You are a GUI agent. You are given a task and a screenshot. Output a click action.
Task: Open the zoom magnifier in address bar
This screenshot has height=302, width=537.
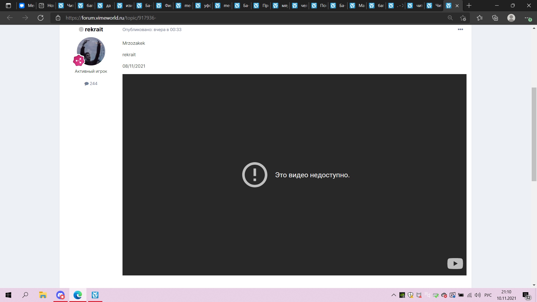pyautogui.click(x=450, y=18)
